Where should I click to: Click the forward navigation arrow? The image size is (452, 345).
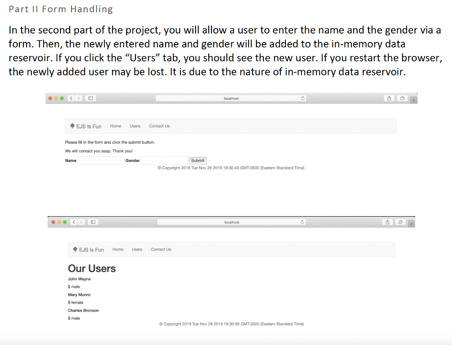click(78, 98)
